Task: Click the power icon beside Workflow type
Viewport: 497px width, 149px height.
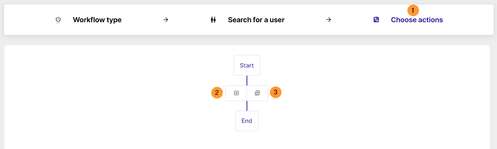Action: click(58, 20)
